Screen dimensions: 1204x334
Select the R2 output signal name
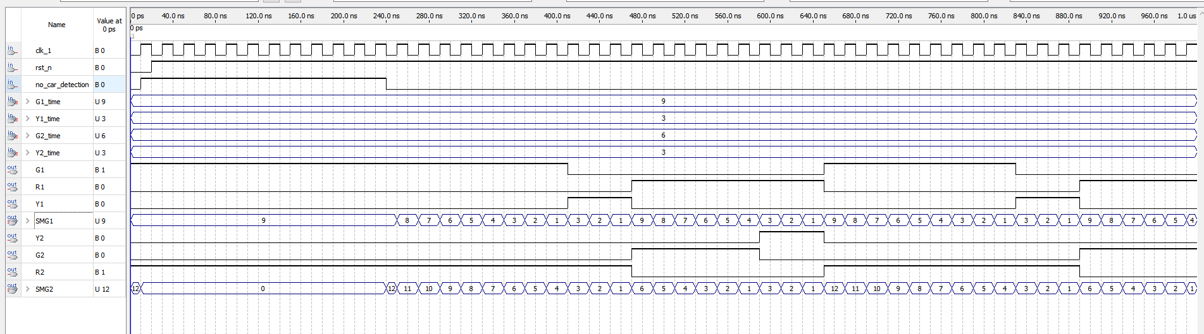coord(40,272)
